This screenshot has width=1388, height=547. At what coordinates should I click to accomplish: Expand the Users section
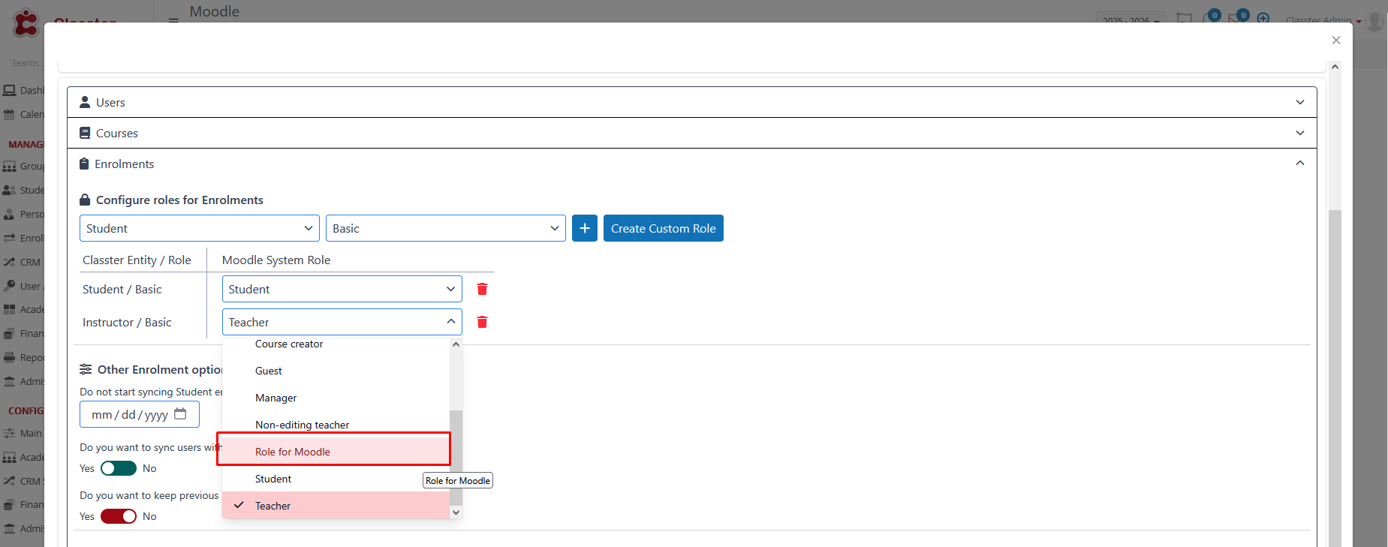click(691, 103)
